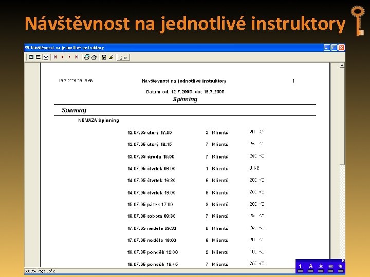Screen dimensions: 370x277
Task: Click 'Page 1 of 2' in status bar
Action: tap(46, 271)
